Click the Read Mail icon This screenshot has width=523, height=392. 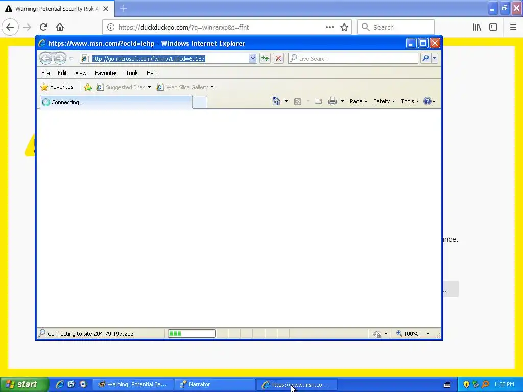[x=318, y=101]
